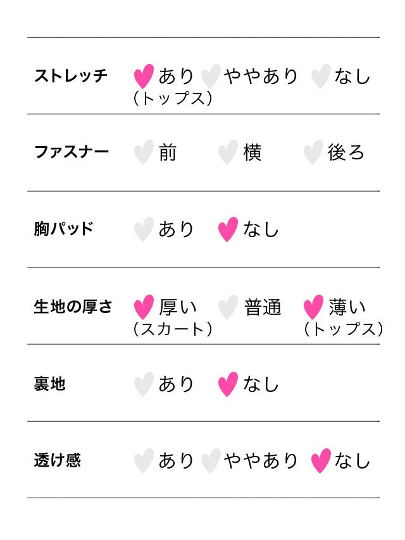Pick the pink heart for 透け感 なし

[x=321, y=460]
